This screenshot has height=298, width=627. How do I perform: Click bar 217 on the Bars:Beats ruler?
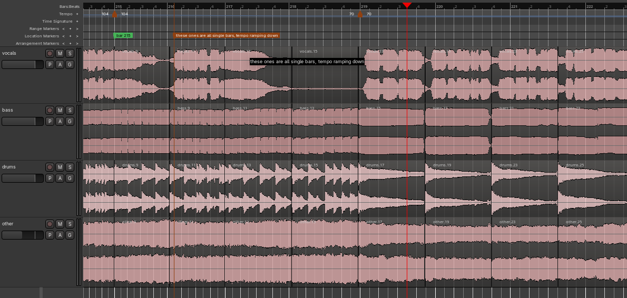(229, 6)
